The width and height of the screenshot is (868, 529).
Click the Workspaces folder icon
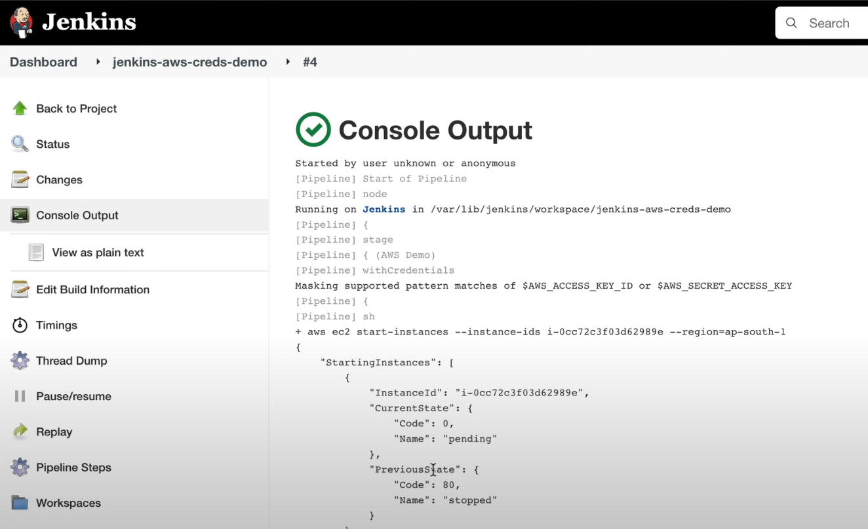click(x=20, y=503)
